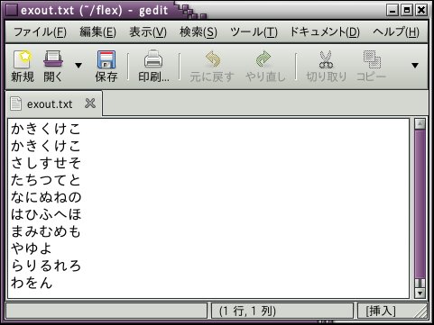Click the second かきくけこ line
The width and height of the screenshot is (434, 325).
pos(46,146)
